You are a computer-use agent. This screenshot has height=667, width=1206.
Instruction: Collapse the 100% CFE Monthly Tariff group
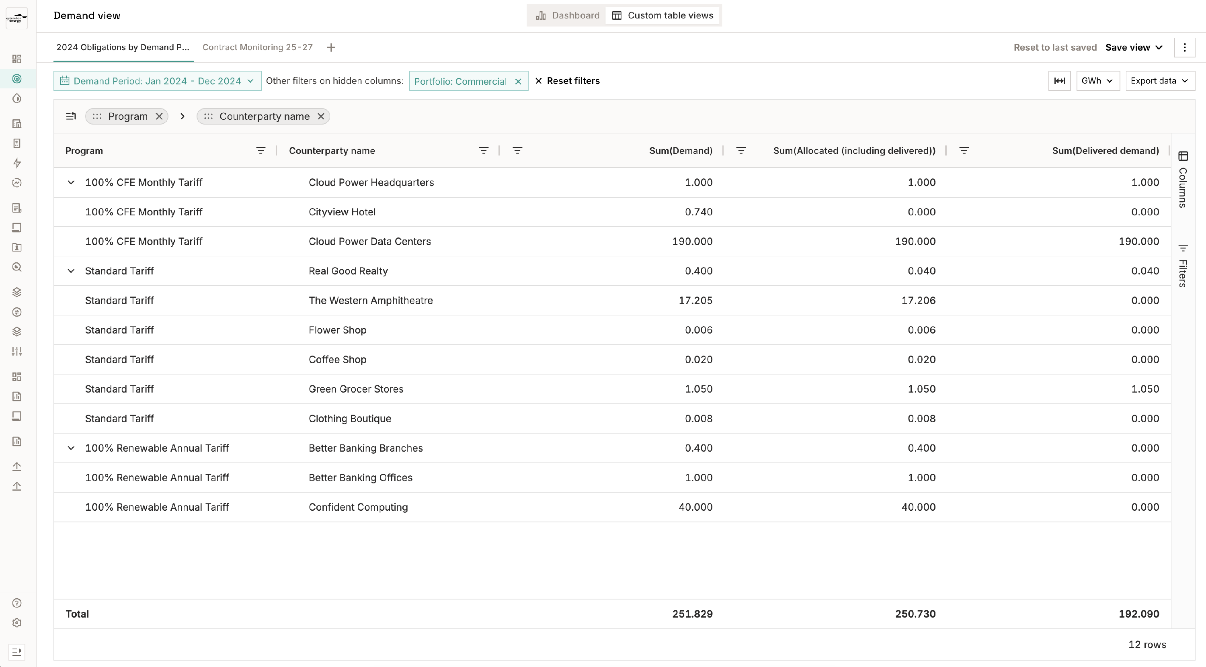(x=71, y=182)
